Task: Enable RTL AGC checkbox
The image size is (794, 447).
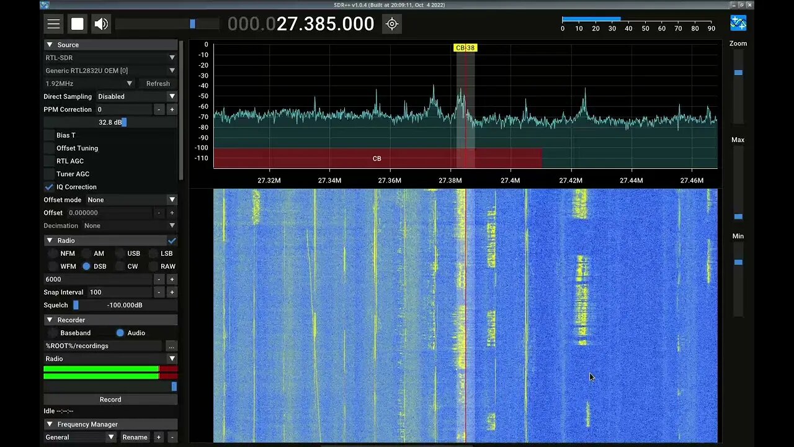Action: pos(49,161)
